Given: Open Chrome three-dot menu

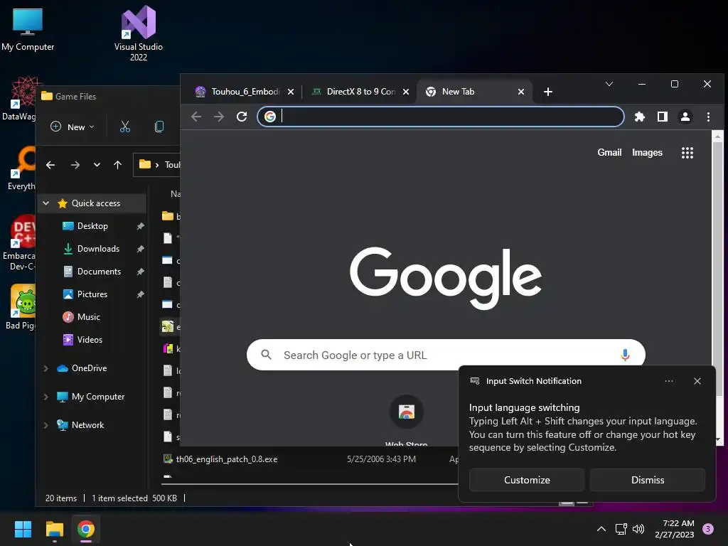Looking at the screenshot, I should 708,117.
